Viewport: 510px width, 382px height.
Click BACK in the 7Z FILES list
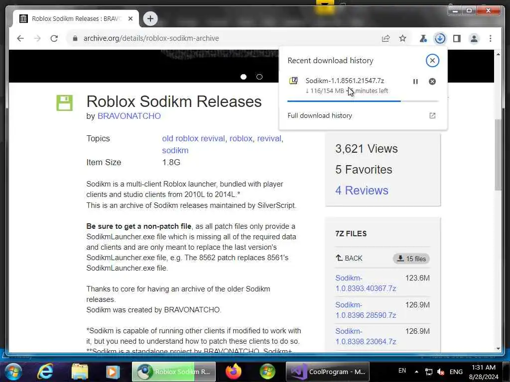[x=349, y=258]
